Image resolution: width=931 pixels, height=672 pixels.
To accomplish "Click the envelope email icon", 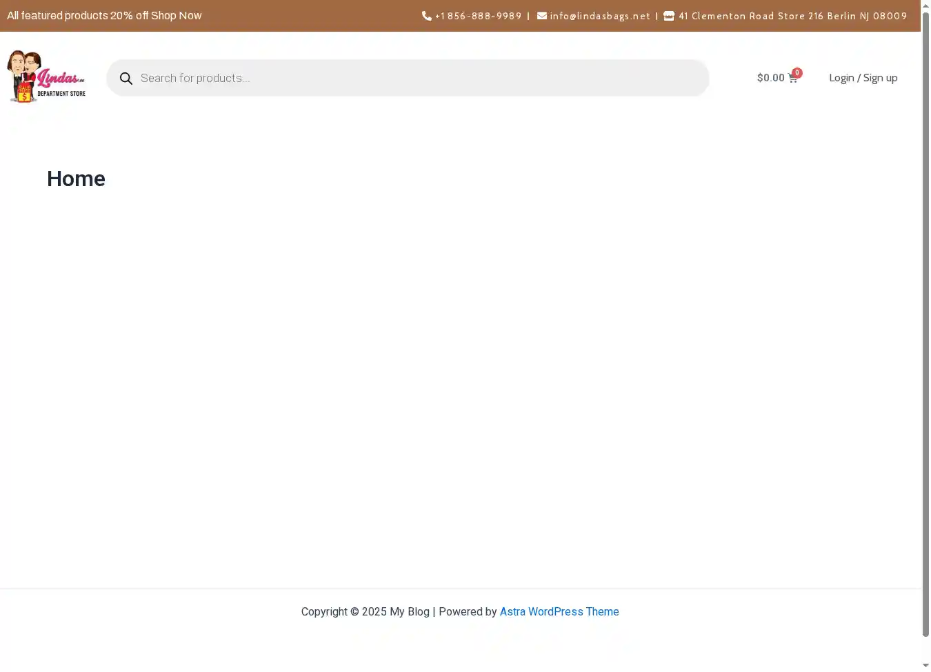I will 542,16.
